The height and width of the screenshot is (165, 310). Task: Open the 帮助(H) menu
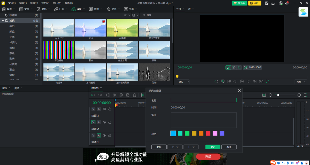(x=68, y=3)
